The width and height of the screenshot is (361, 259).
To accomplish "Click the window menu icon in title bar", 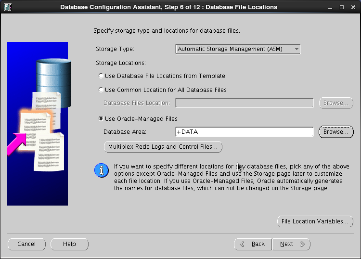I will tap(8, 7).
